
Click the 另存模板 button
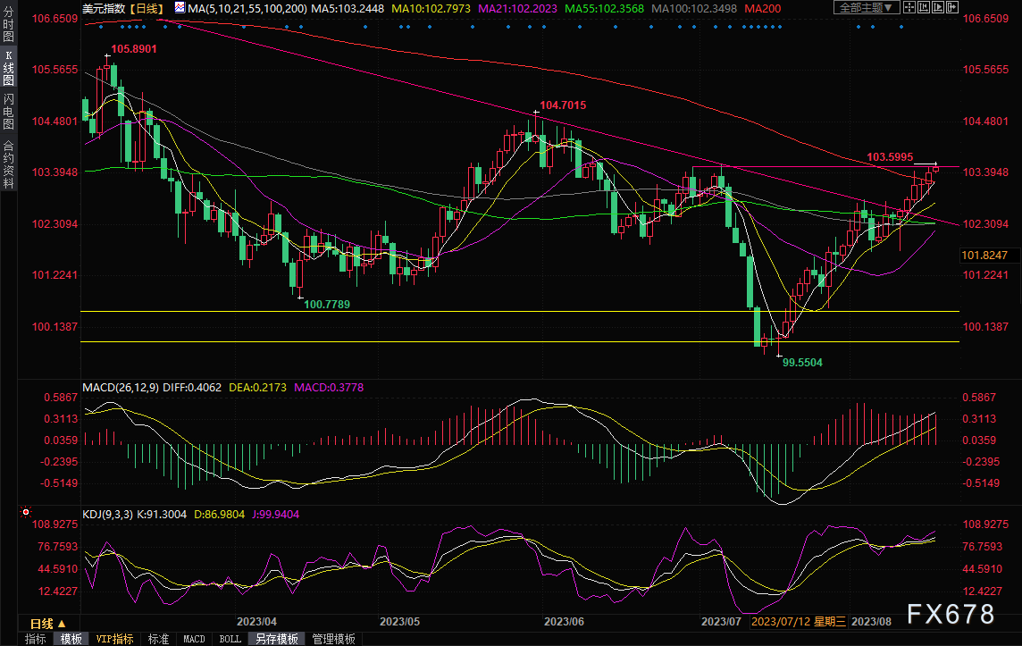tap(275, 639)
